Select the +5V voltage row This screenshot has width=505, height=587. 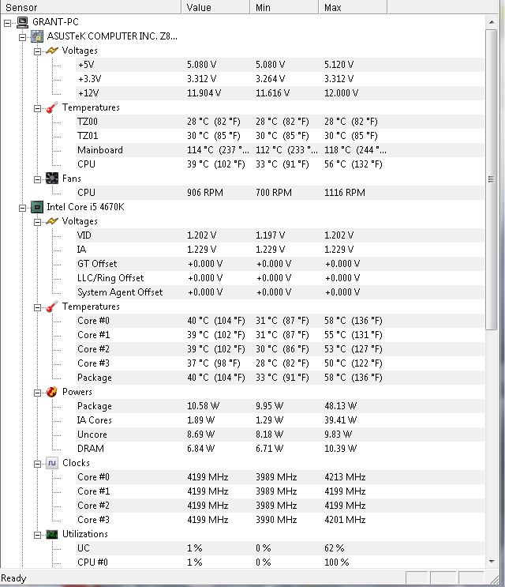(280, 65)
